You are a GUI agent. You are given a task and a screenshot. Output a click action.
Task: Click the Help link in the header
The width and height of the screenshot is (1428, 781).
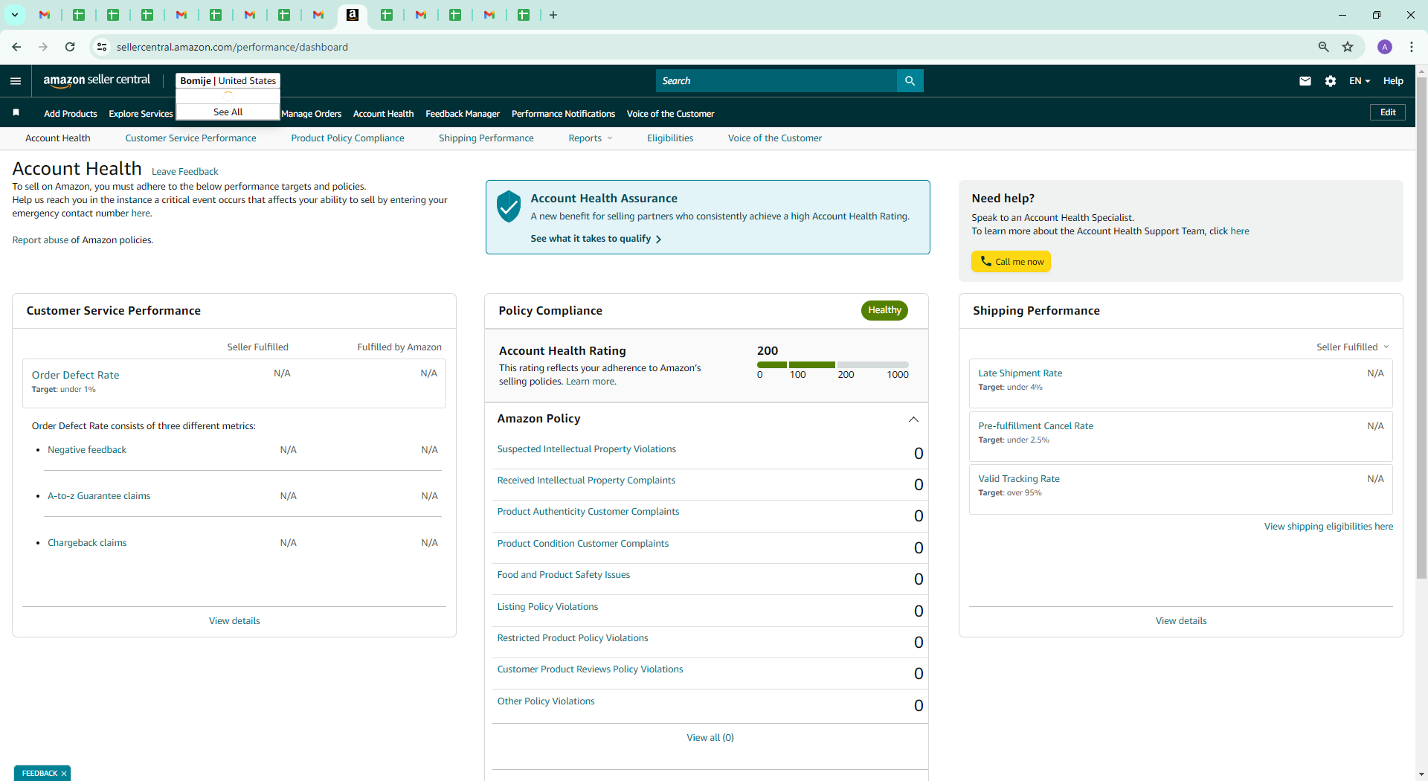pyautogui.click(x=1393, y=81)
